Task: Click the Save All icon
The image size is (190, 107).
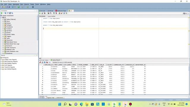Action: click(9, 7)
